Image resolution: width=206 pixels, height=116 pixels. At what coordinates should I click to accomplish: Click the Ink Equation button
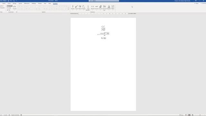(2, 8)
